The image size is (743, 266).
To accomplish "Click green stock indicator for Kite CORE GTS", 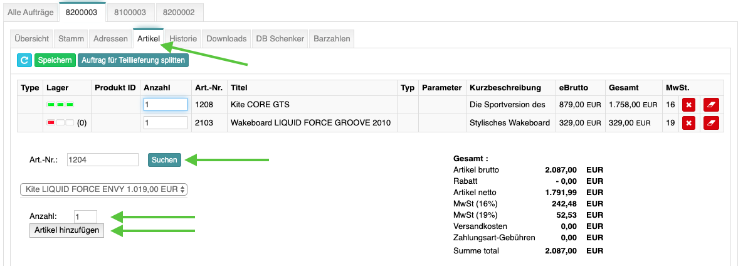I will click(60, 104).
